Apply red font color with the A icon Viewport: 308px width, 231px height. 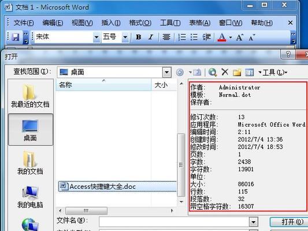[222, 37]
